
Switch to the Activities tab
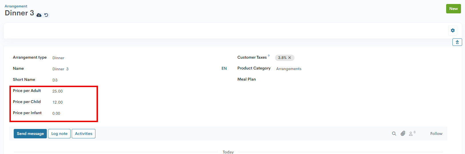84,134
